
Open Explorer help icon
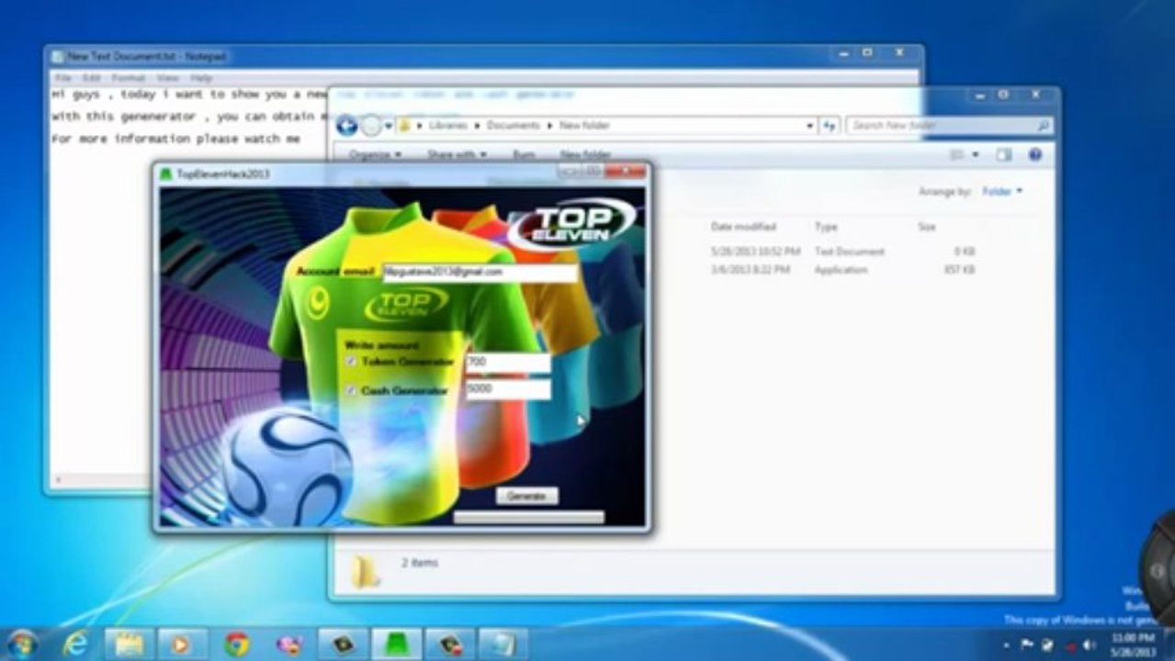coord(1035,155)
